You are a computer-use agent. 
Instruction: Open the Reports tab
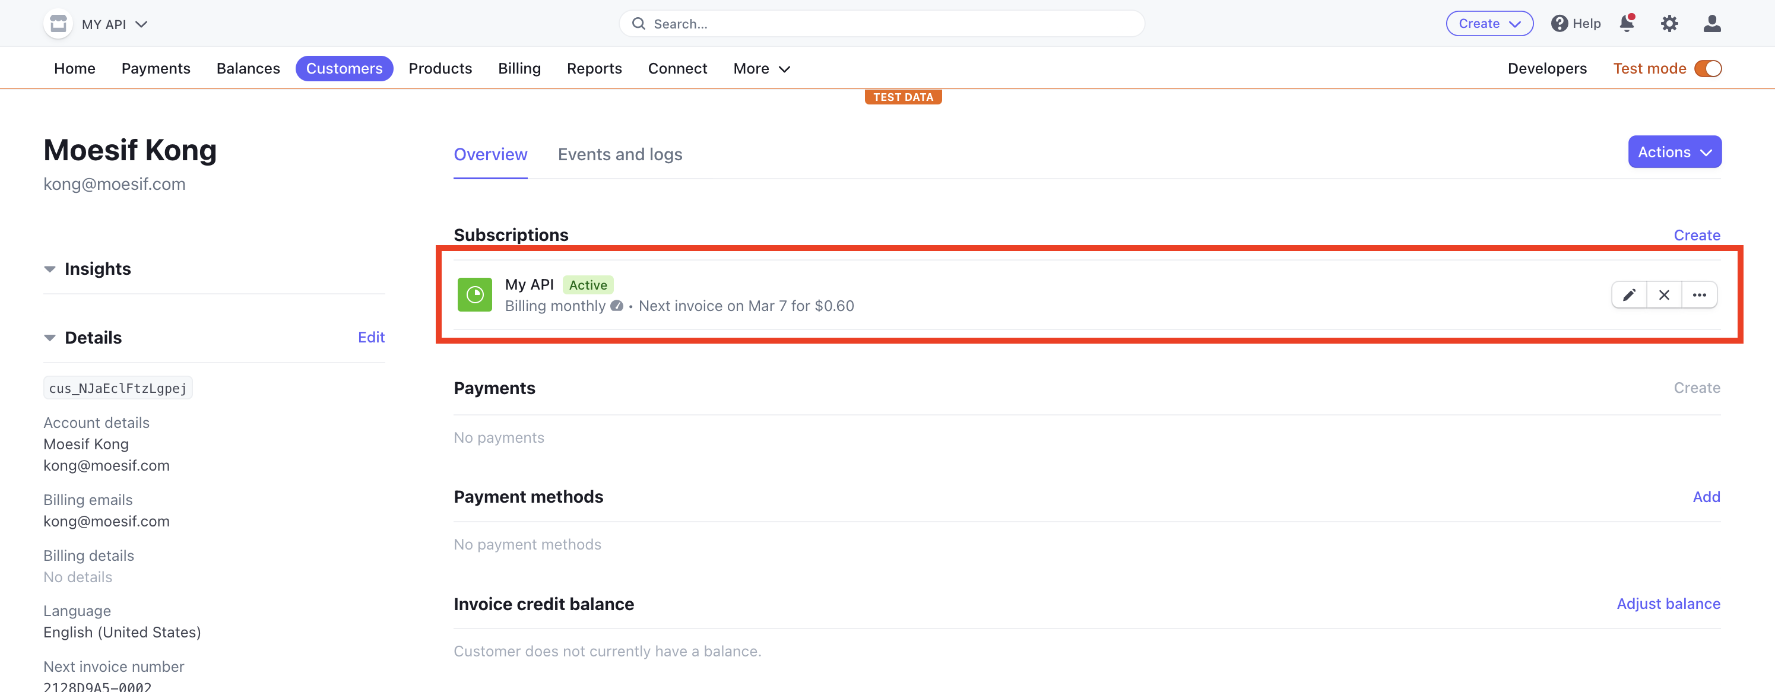pos(594,68)
